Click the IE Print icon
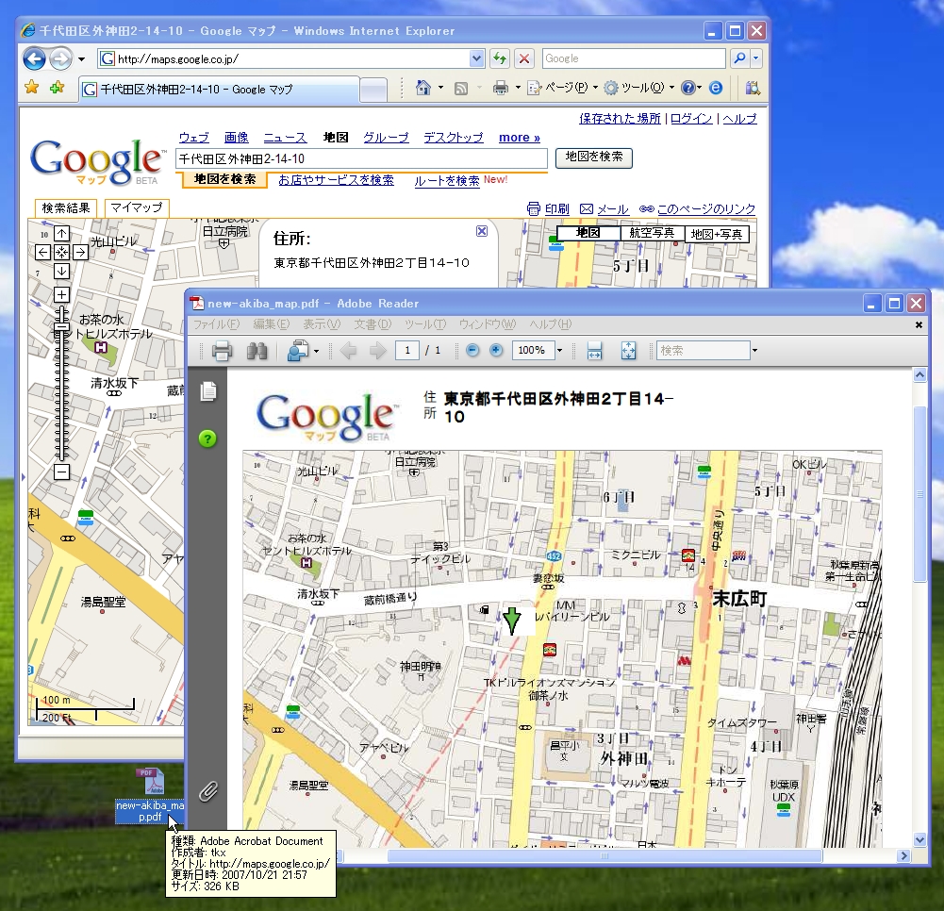 click(x=501, y=89)
